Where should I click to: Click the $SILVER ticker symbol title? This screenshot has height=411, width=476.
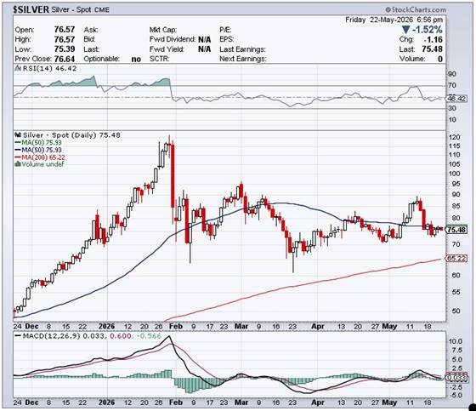(x=31, y=9)
